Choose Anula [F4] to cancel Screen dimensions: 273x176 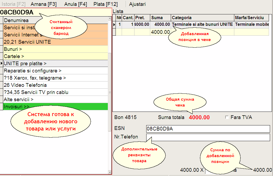[76, 4]
